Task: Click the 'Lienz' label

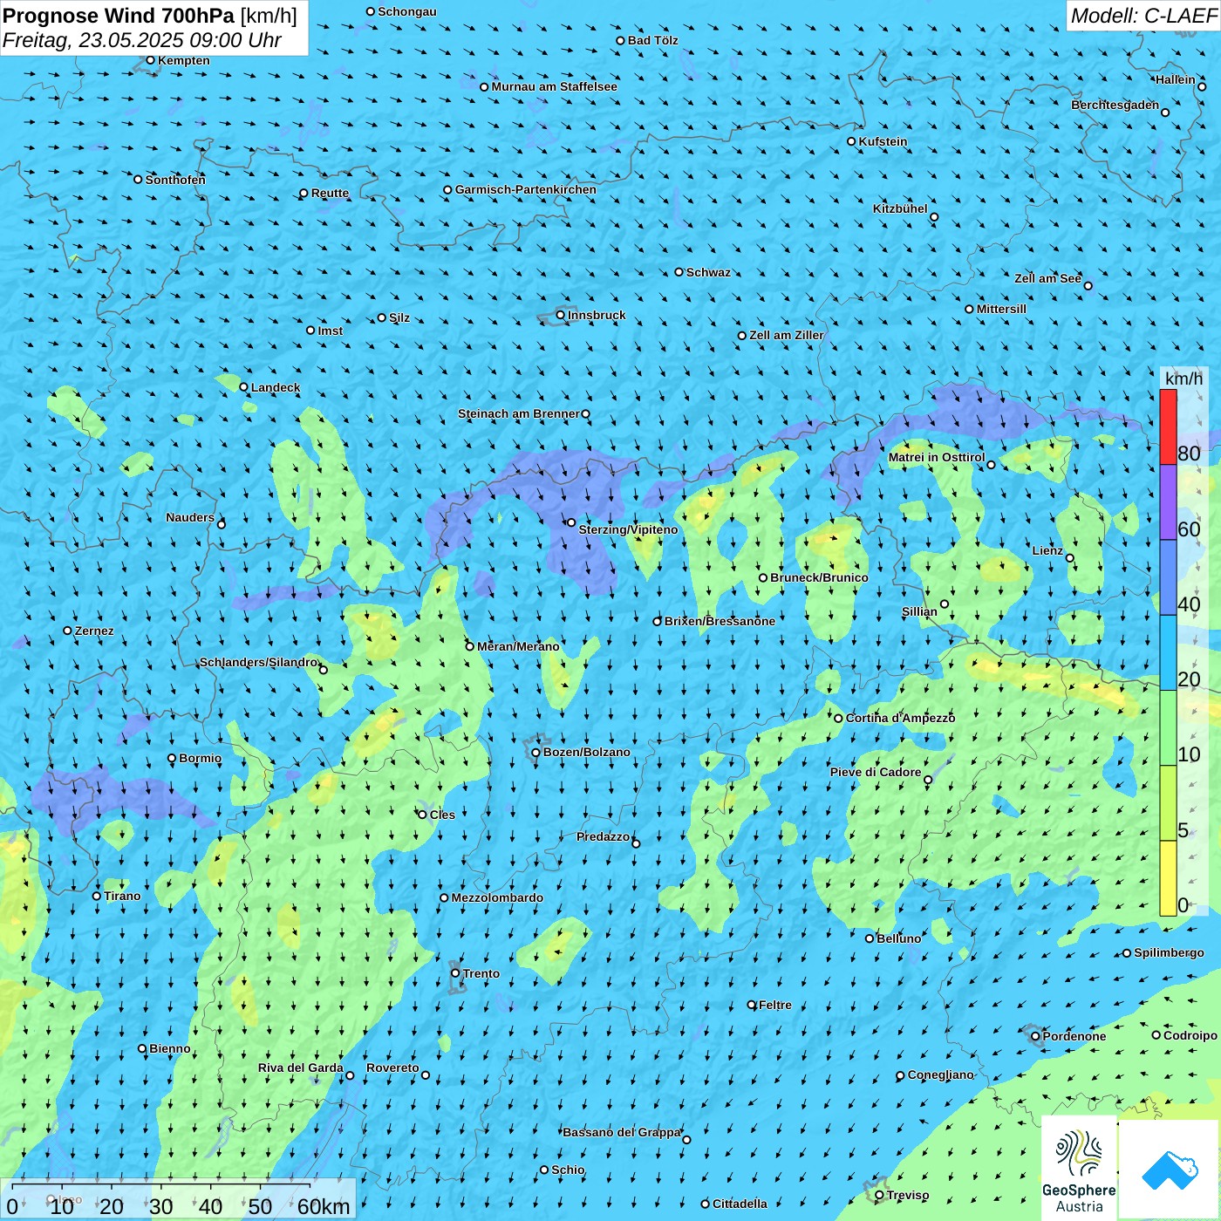Action: coord(1047,550)
